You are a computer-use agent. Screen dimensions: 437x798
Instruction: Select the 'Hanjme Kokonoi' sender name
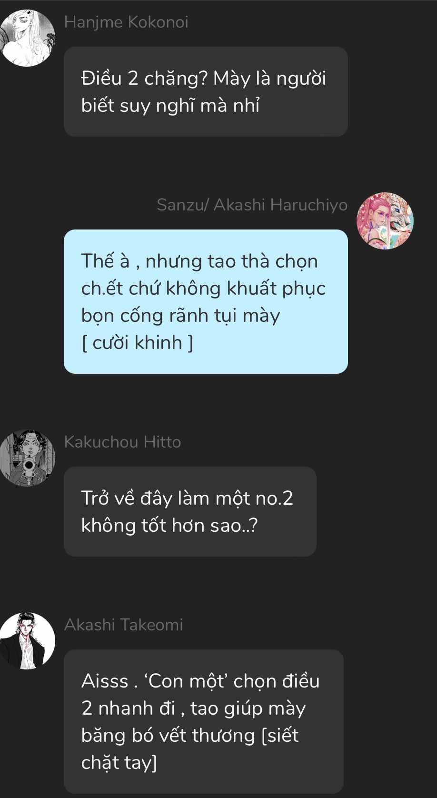point(126,22)
